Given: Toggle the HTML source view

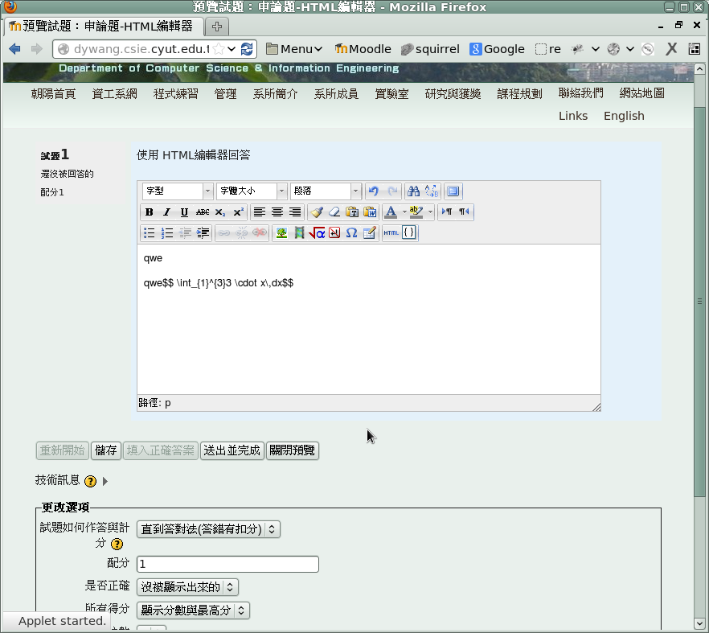Looking at the screenshot, I should (391, 233).
